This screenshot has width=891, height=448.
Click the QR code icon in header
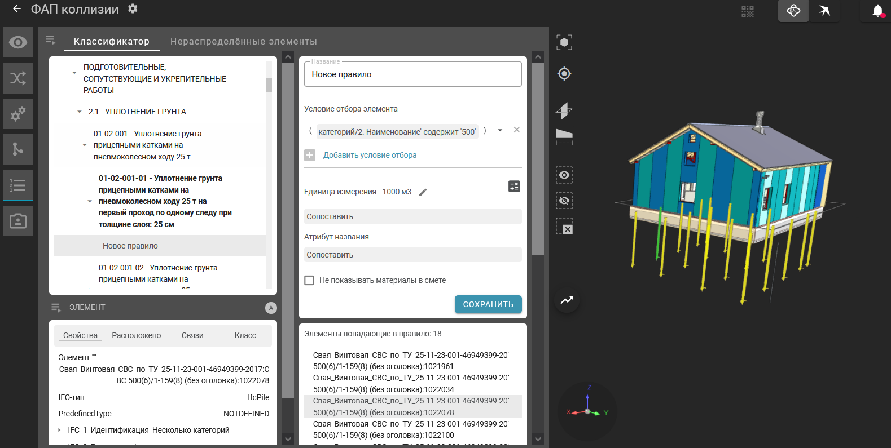pos(748,11)
